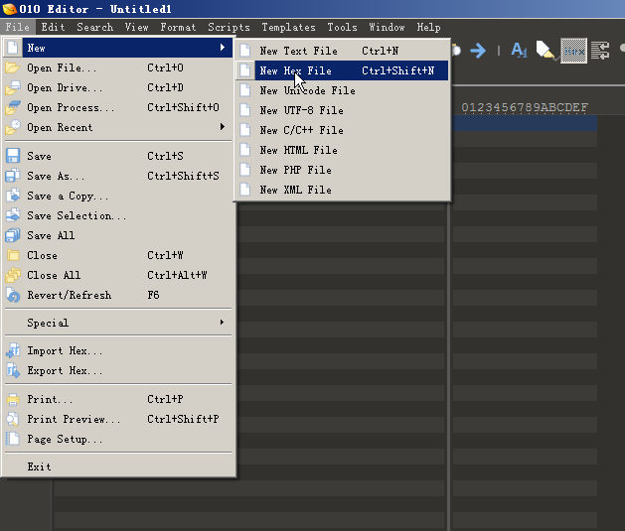This screenshot has width=625, height=531.
Task: Open the Window menu
Action: click(387, 27)
